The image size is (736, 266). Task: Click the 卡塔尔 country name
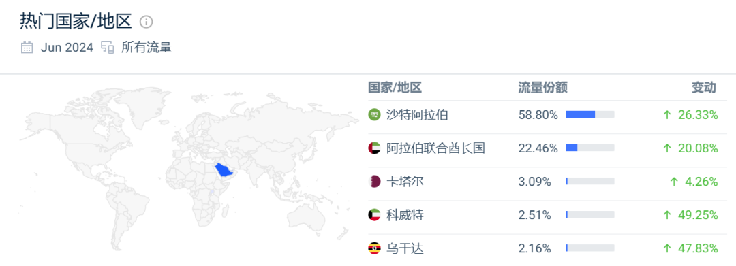click(x=405, y=182)
